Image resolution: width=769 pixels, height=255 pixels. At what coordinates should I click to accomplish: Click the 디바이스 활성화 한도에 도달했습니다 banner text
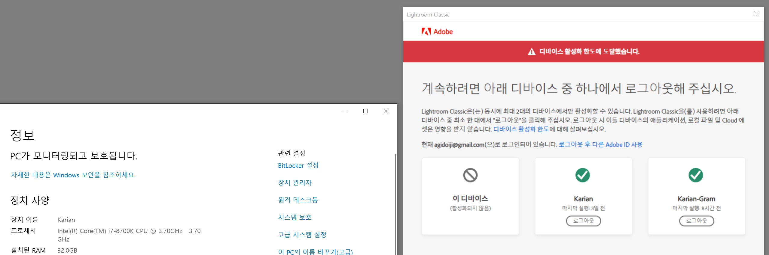589,52
